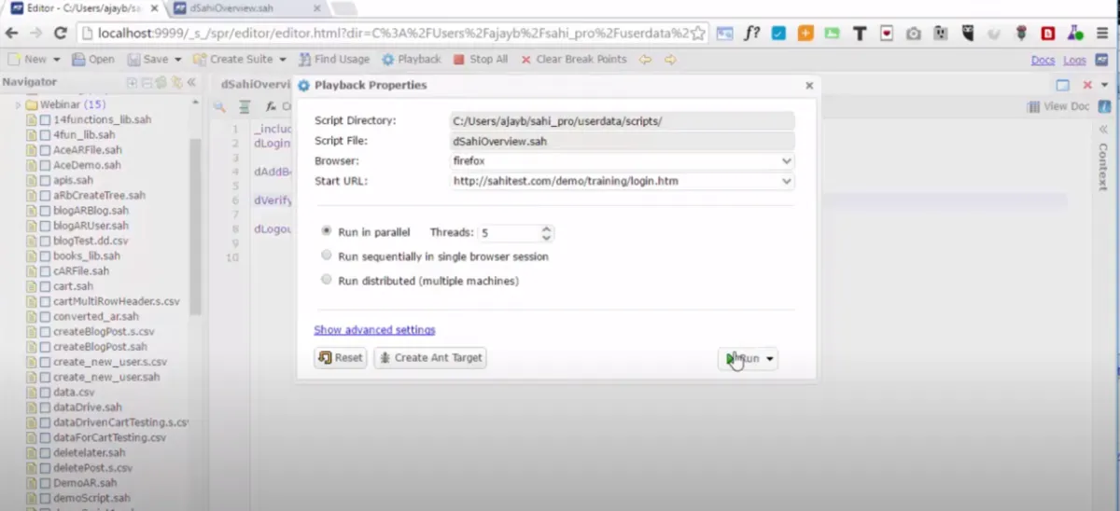Open the New file dropdown arrow
This screenshot has height=511, width=1120.
pos(56,59)
